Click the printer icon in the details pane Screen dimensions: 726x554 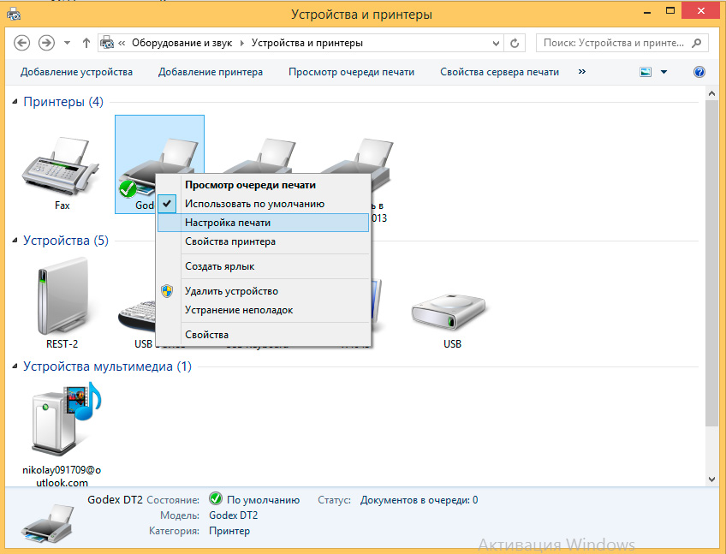coord(47,524)
